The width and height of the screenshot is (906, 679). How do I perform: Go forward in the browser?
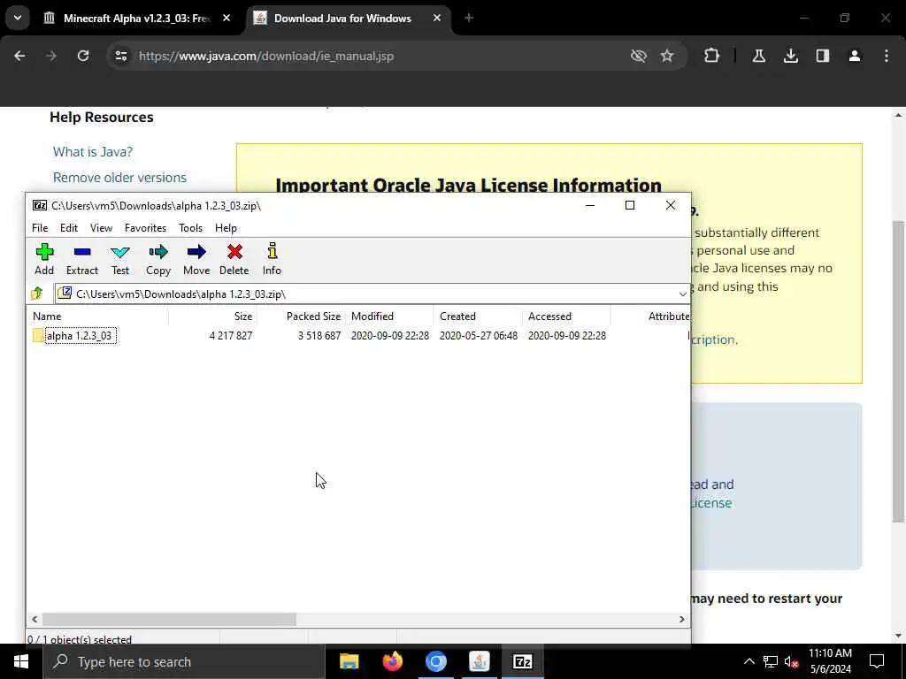pos(50,56)
